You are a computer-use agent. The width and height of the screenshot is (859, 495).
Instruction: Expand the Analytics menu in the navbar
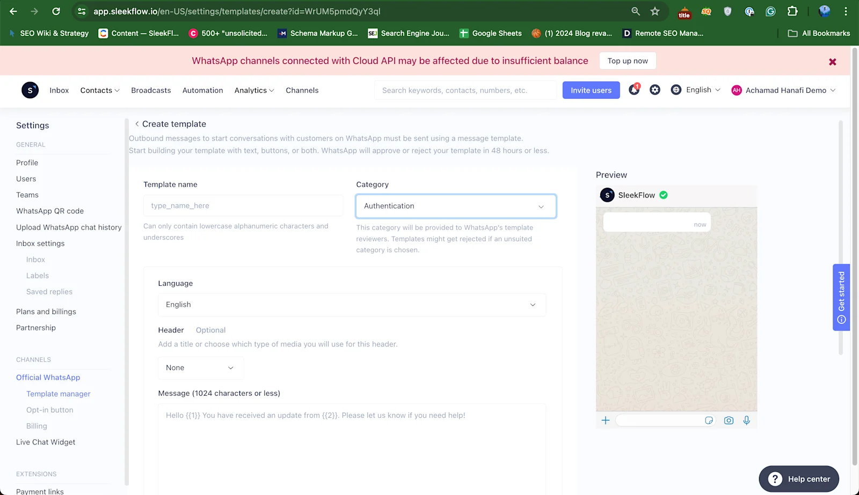[x=254, y=90]
